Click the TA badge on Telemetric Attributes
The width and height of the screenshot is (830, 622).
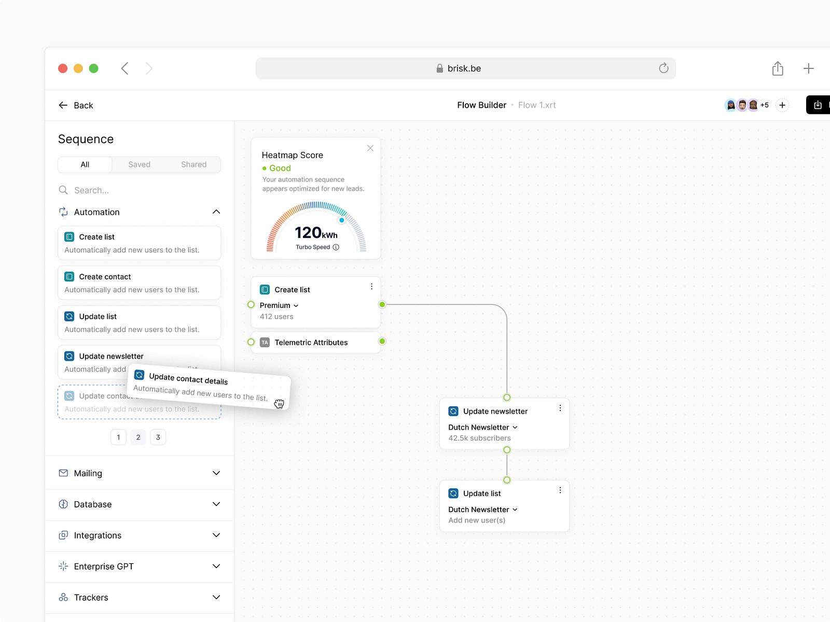tap(265, 342)
